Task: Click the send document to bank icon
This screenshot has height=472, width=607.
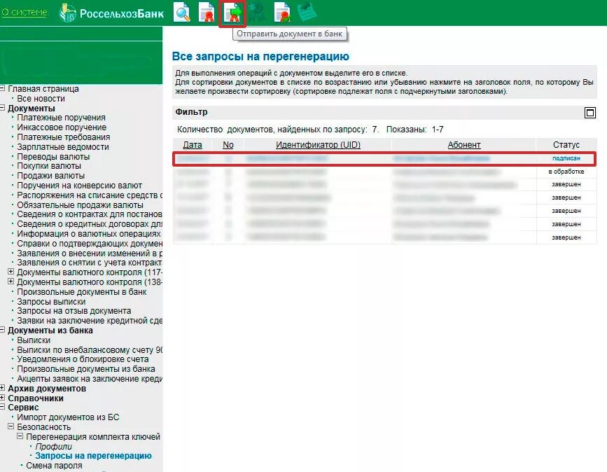Action: pyautogui.click(x=232, y=12)
